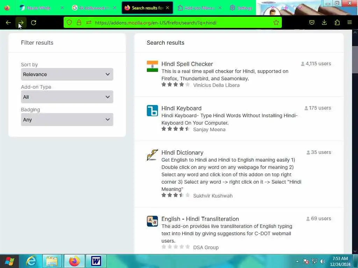The width and height of the screenshot is (358, 268).
Task: Open the Downloads panel
Action: coord(324,22)
